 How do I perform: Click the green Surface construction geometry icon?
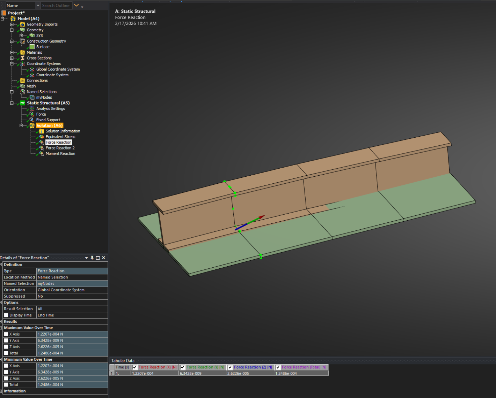32,47
